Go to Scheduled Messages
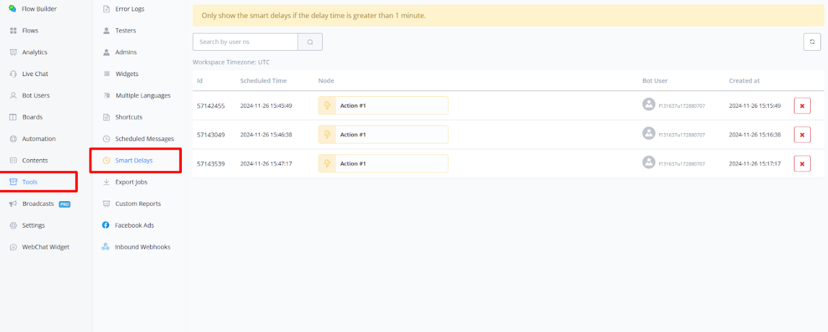The width and height of the screenshot is (828, 332). click(x=144, y=139)
